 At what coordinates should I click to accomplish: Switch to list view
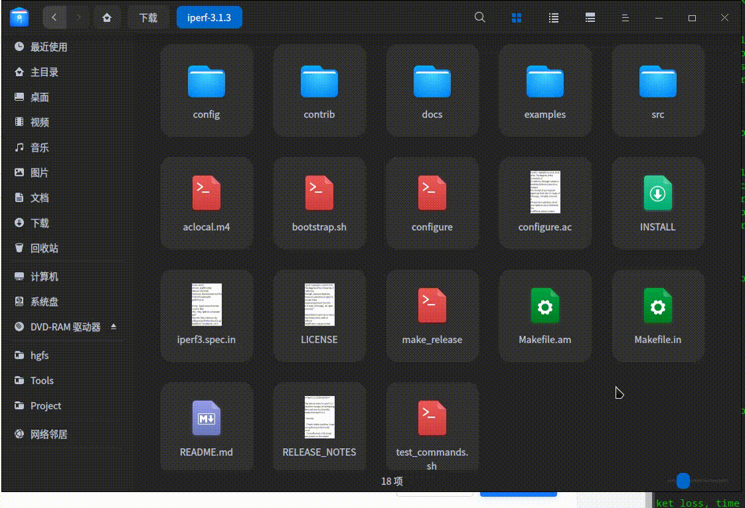(554, 18)
